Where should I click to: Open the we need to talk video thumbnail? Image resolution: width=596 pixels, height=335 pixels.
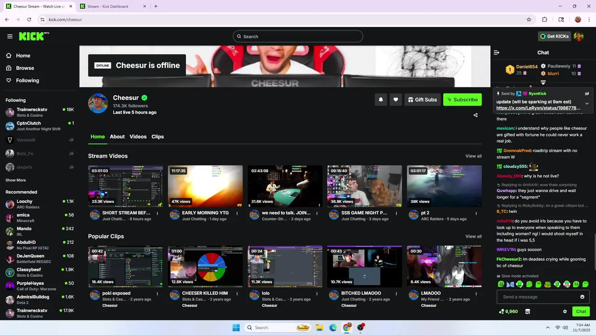point(285,186)
